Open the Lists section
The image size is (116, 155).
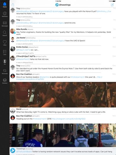[x=5, y=52]
